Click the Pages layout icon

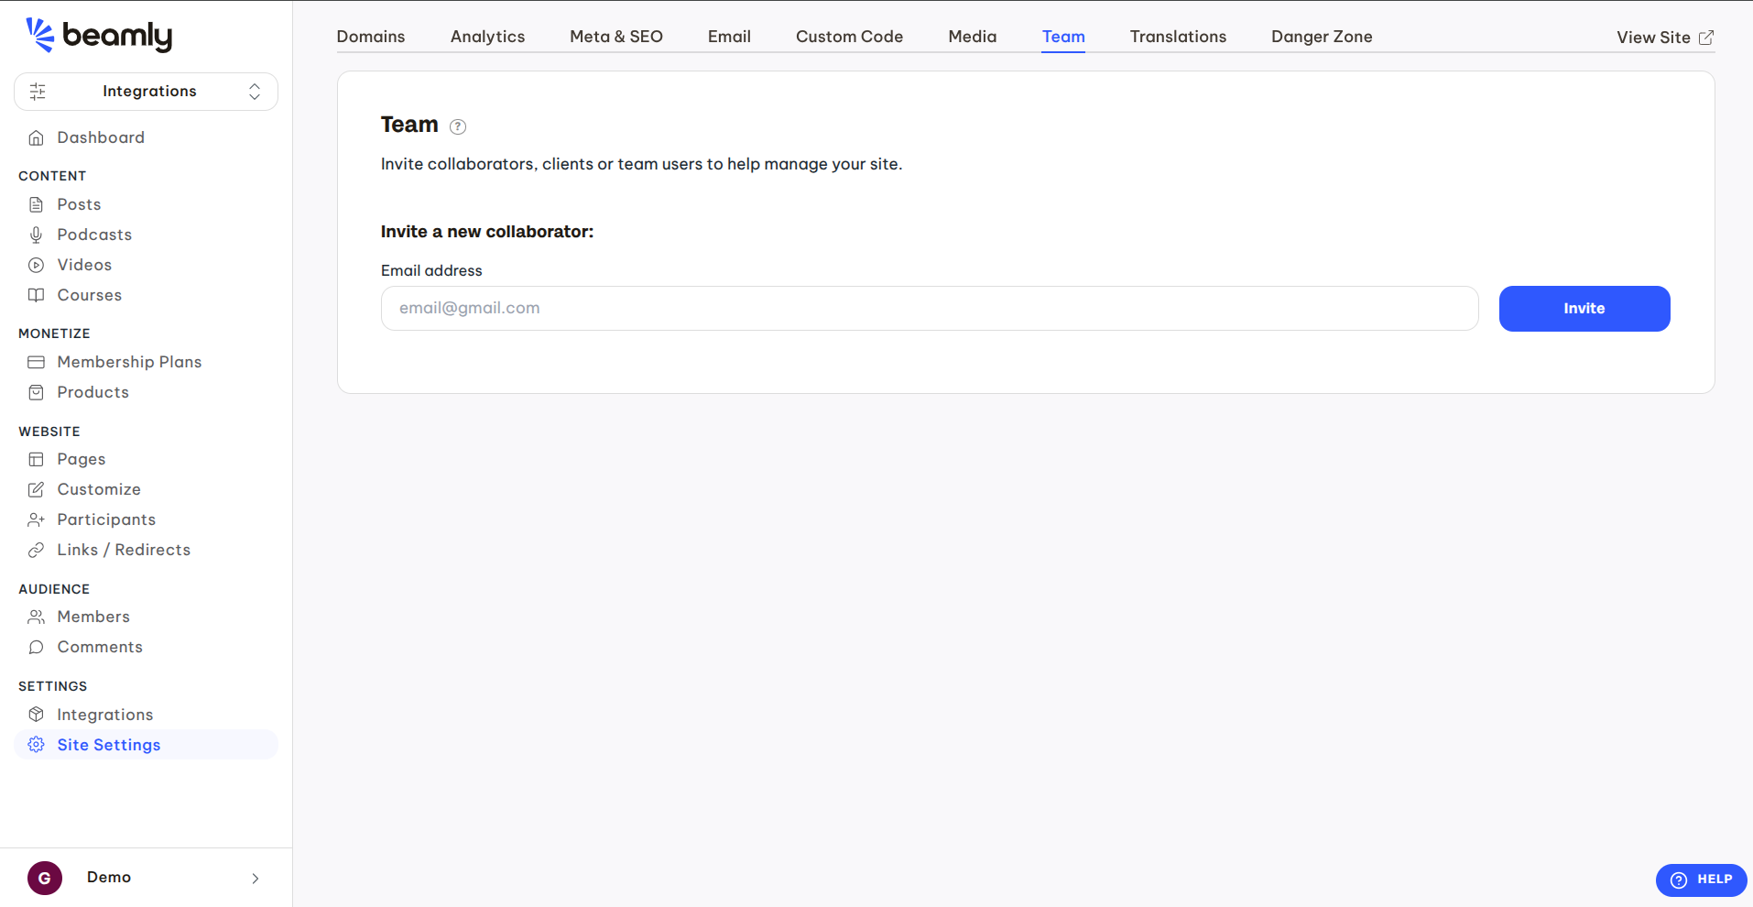[37, 459]
